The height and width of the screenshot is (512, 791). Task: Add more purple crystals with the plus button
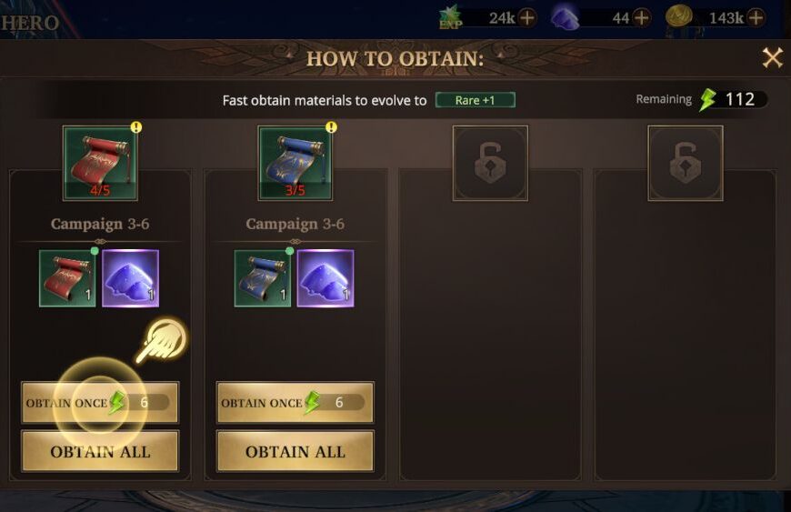point(641,18)
